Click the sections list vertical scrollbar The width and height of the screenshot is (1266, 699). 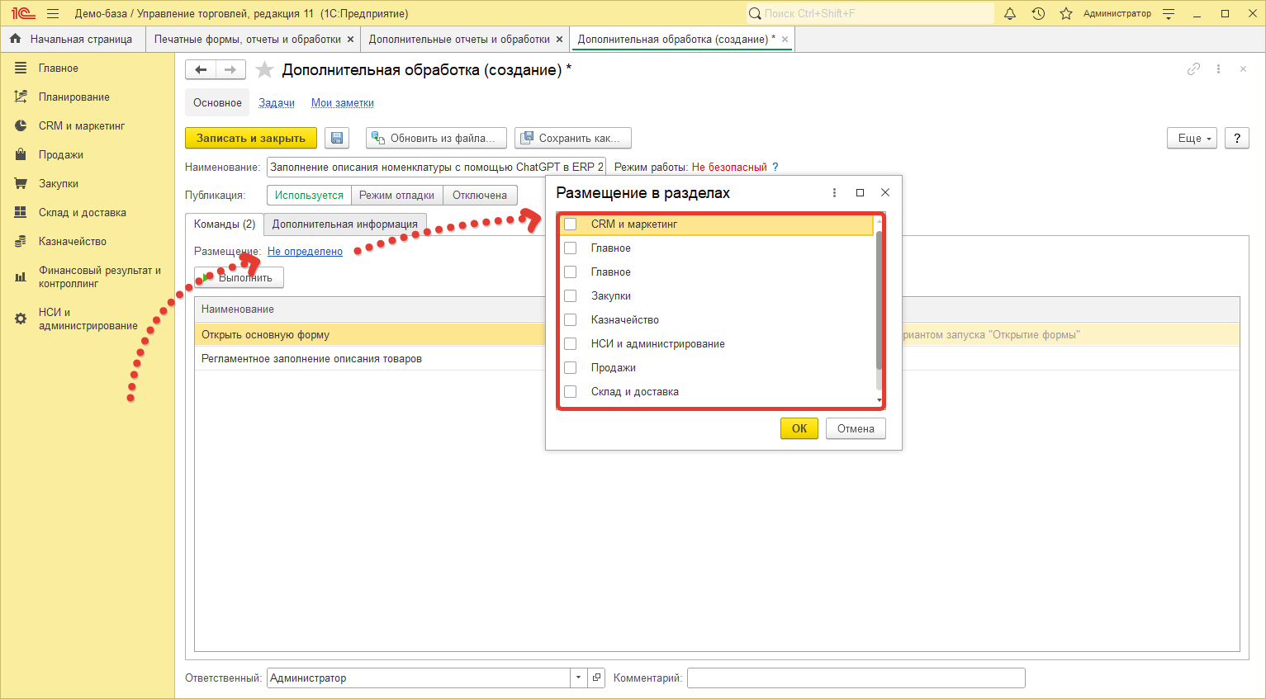(879, 301)
